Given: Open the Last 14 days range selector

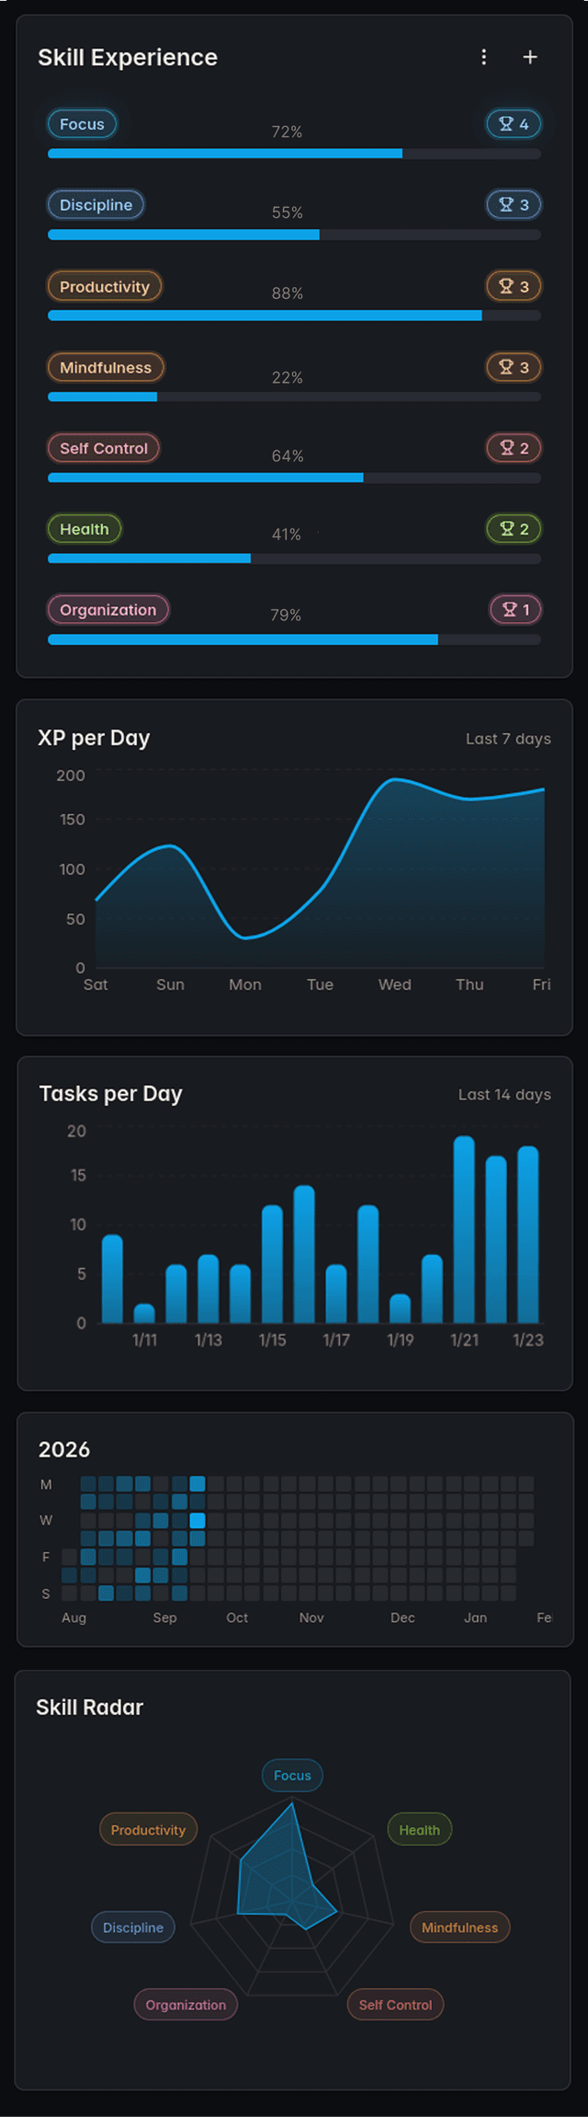Looking at the screenshot, I should [503, 1094].
